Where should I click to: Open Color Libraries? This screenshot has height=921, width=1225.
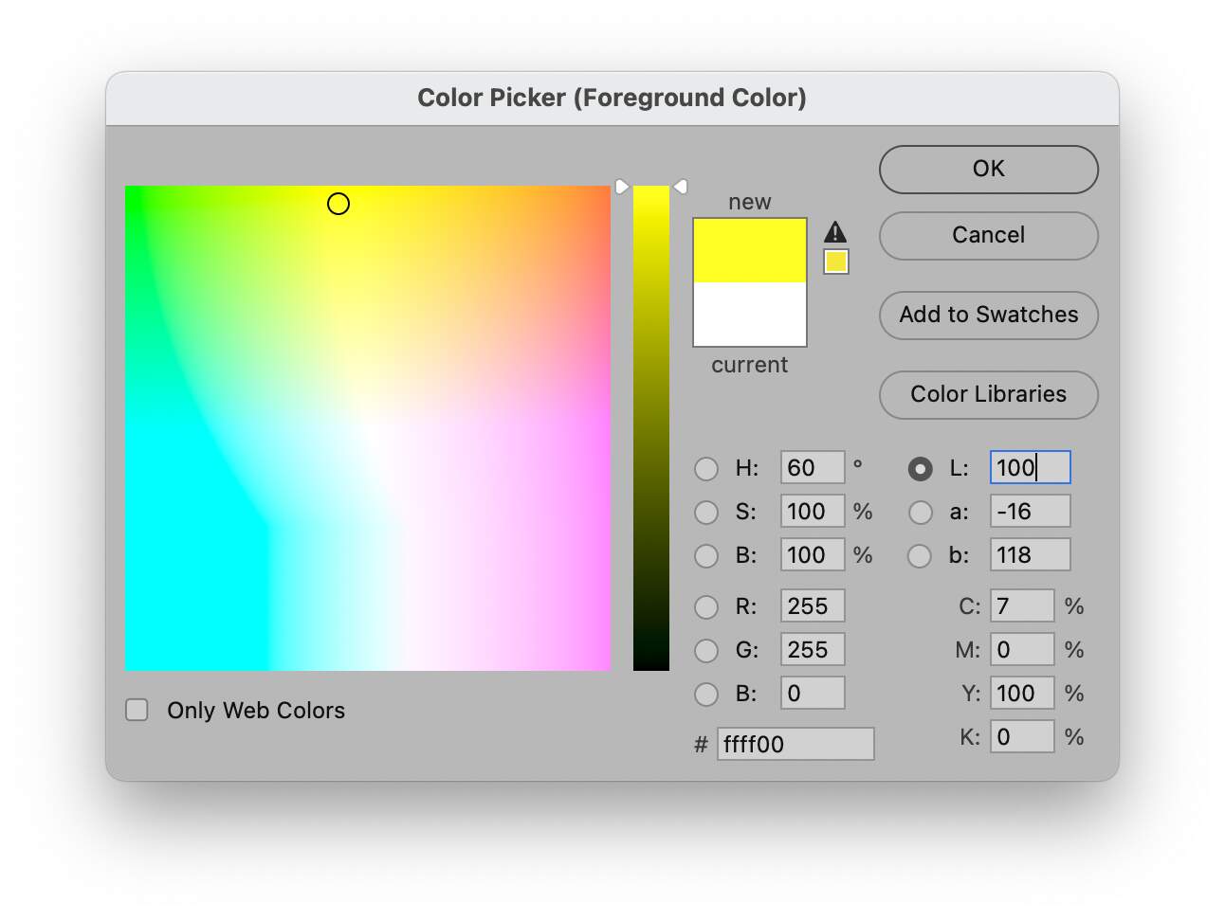click(988, 394)
